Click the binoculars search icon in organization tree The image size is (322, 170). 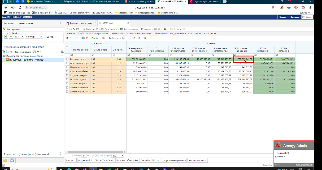point(11,52)
